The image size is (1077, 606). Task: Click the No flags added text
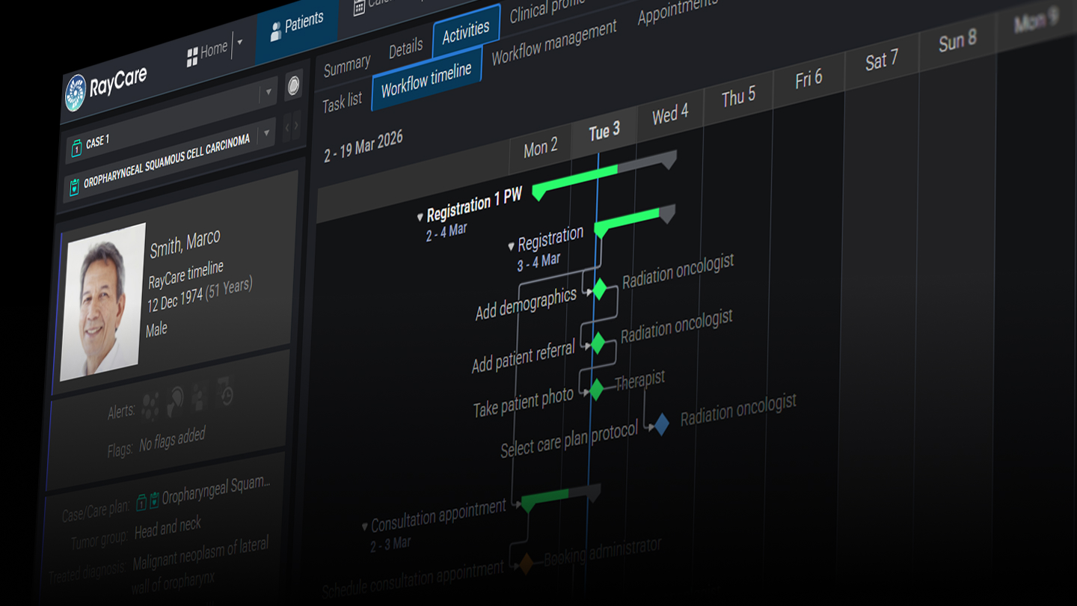pos(172,441)
